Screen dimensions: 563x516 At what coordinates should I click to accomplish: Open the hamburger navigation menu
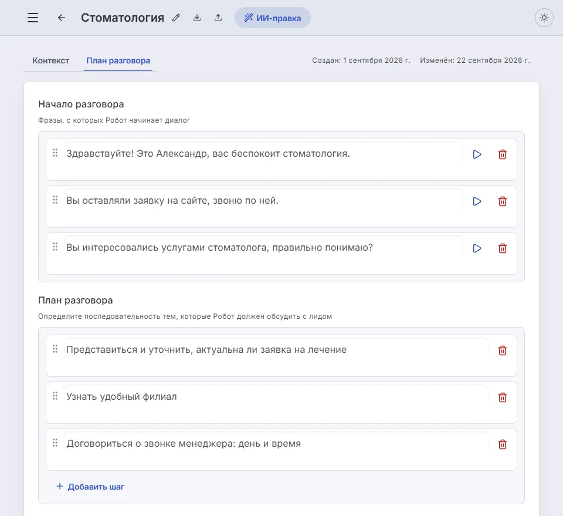point(33,18)
